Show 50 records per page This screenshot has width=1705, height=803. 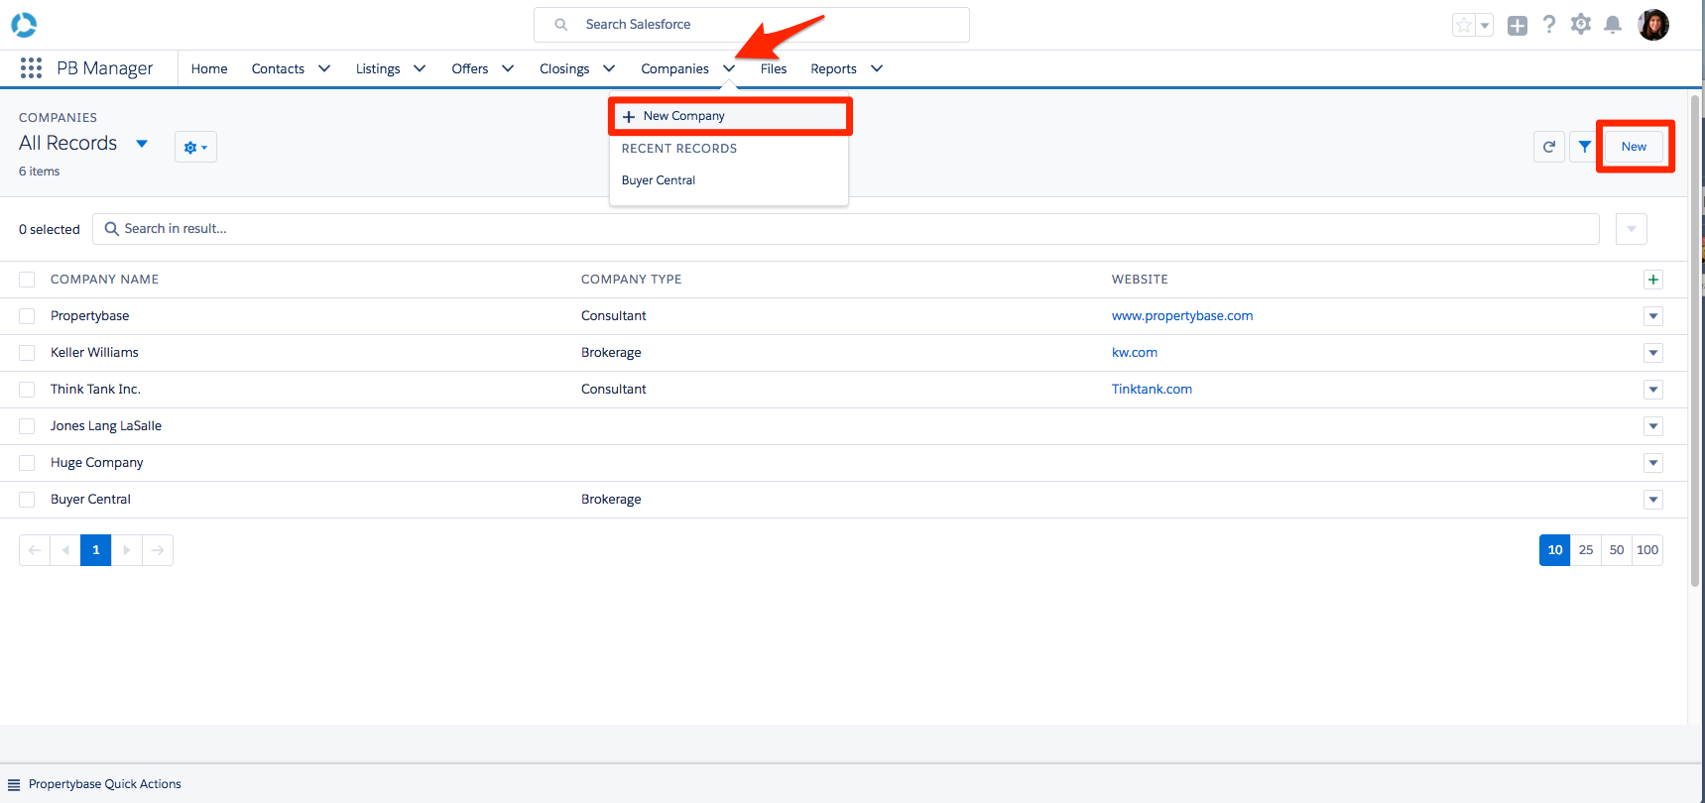1617,550
